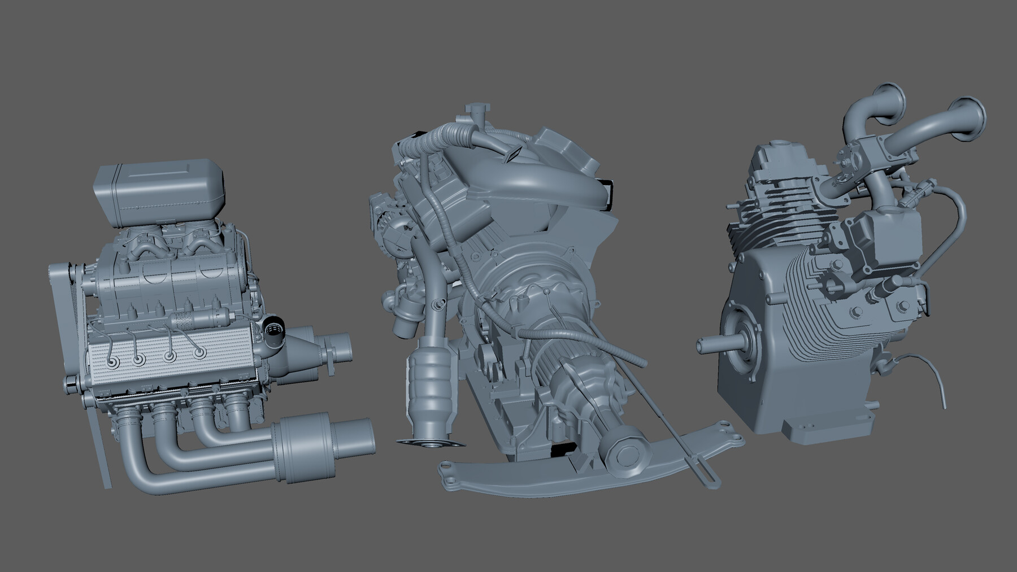Select the cooling fins on the right engine
Screen dimensions: 1017x572
pos(785,215)
